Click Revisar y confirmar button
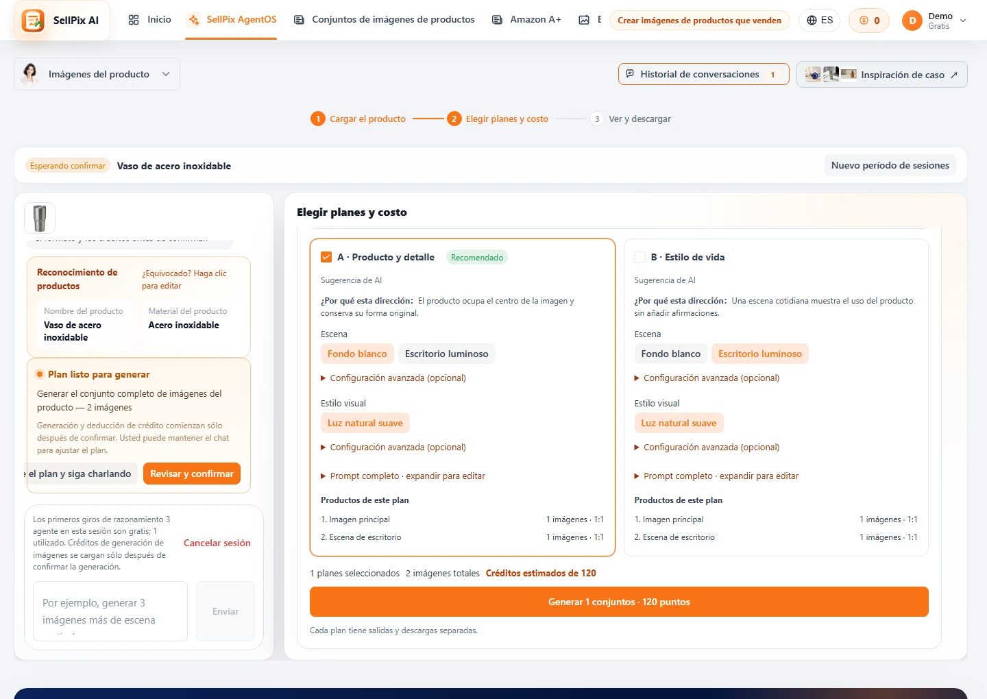Image resolution: width=987 pixels, height=699 pixels. 192,474
